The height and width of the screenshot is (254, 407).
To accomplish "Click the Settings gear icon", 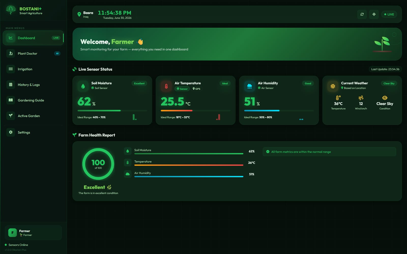I will [11, 132].
